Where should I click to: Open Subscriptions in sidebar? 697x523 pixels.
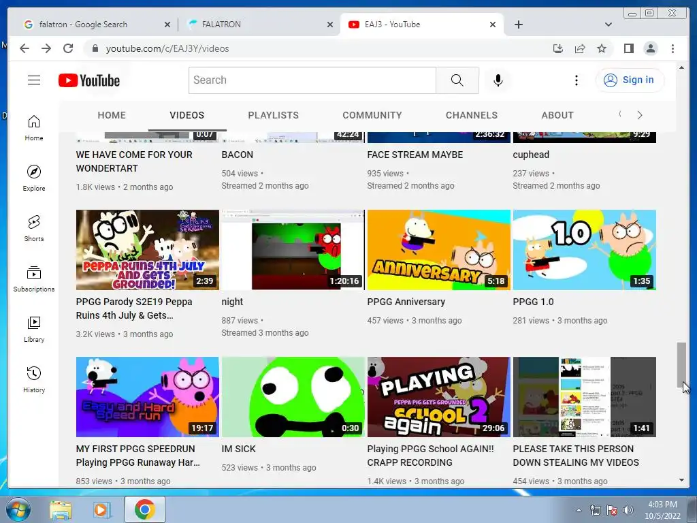click(34, 279)
